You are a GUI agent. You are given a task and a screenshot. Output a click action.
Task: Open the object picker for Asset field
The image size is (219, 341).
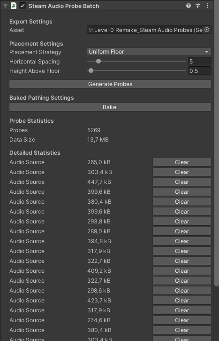point(207,30)
